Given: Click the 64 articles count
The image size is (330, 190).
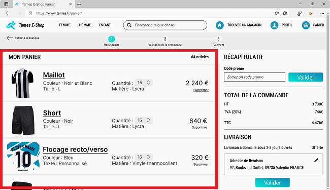Looking at the screenshot, I should pos(200,57).
